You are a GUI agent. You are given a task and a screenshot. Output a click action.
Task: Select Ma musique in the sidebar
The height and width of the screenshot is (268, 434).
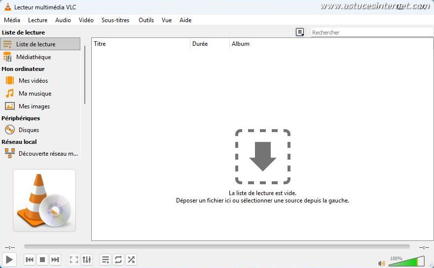(35, 94)
